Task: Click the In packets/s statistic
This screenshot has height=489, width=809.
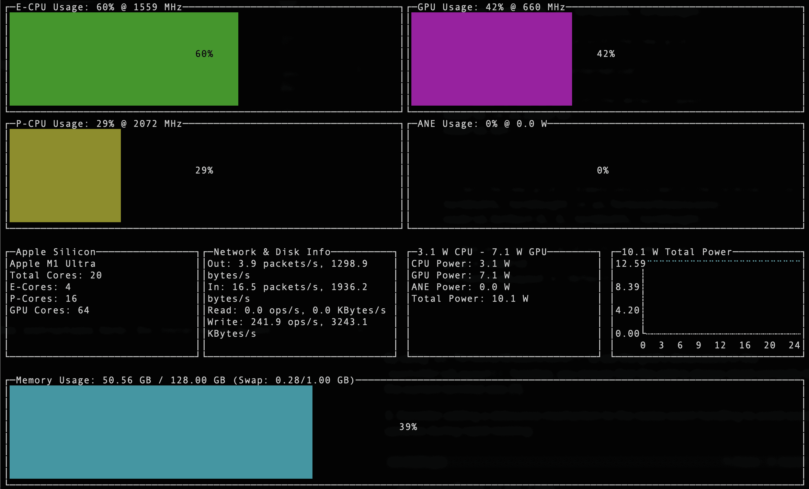Action: pyautogui.click(x=287, y=287)
